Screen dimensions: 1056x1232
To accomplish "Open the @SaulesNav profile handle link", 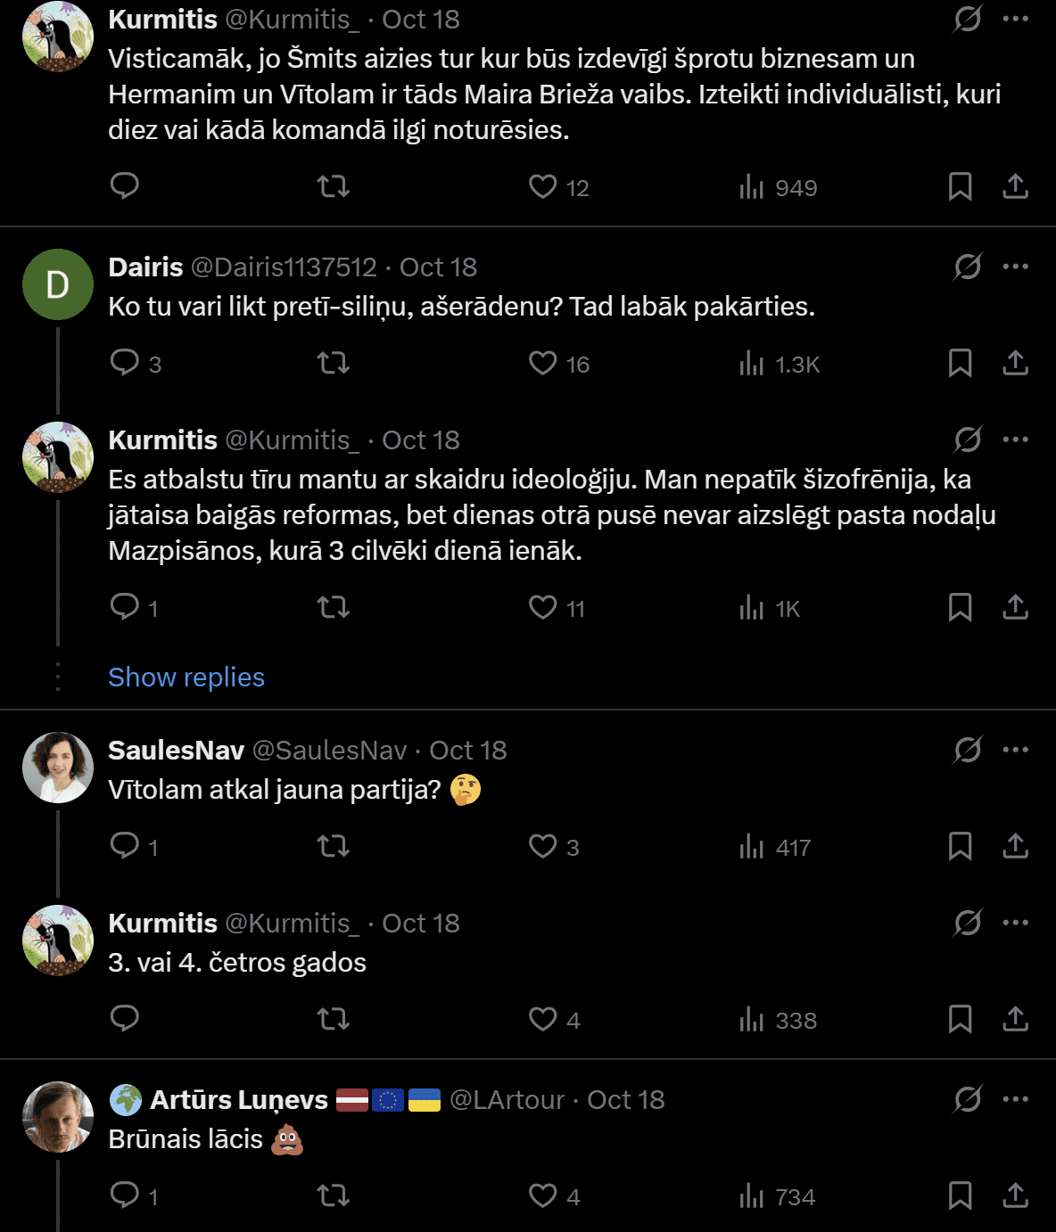I will [x=329, y=751].
